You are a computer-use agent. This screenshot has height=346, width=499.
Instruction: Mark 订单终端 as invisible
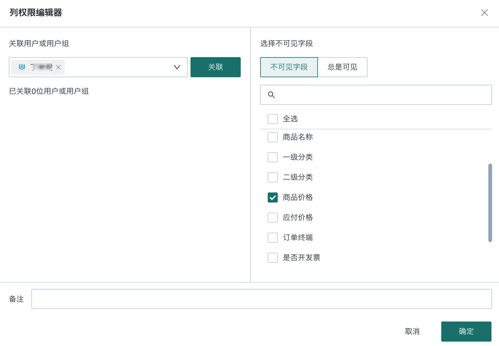point(273,238)
